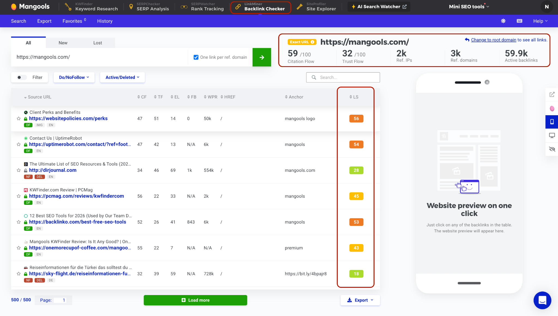Select the mobile preview icon

click(552, 122)
